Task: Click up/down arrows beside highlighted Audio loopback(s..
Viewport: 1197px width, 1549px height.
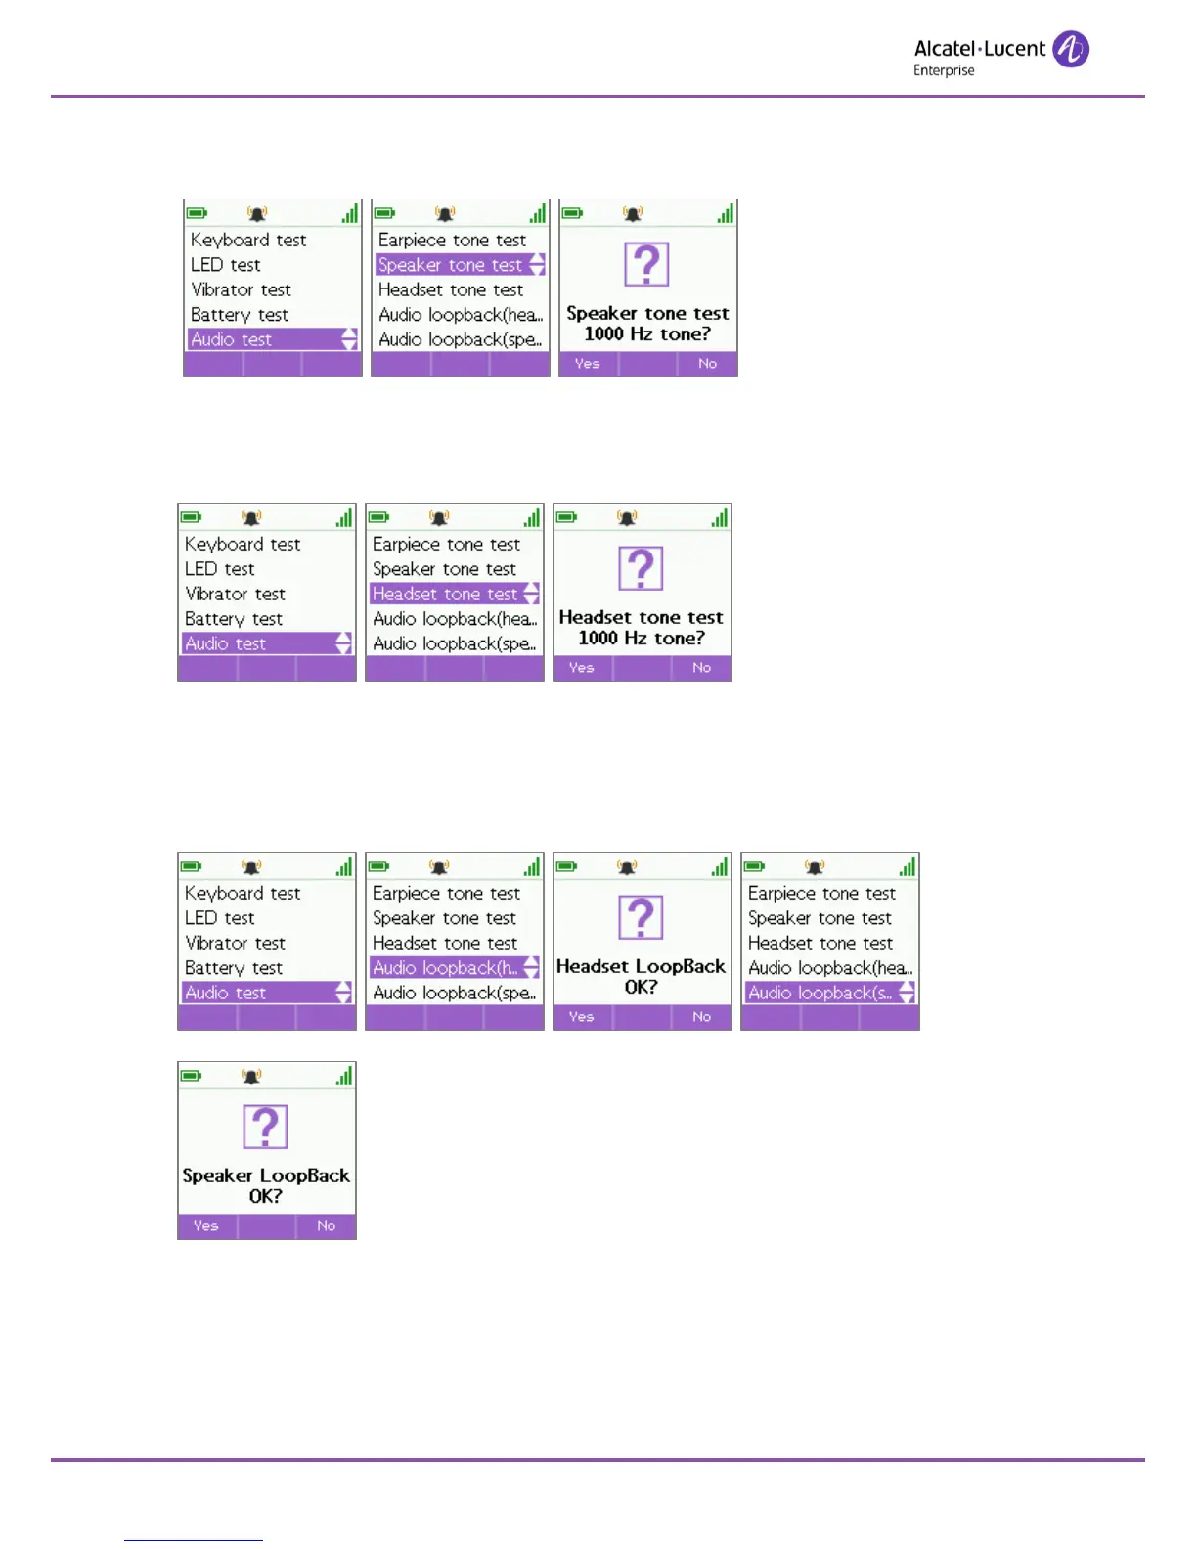Action: coord(907,993)
